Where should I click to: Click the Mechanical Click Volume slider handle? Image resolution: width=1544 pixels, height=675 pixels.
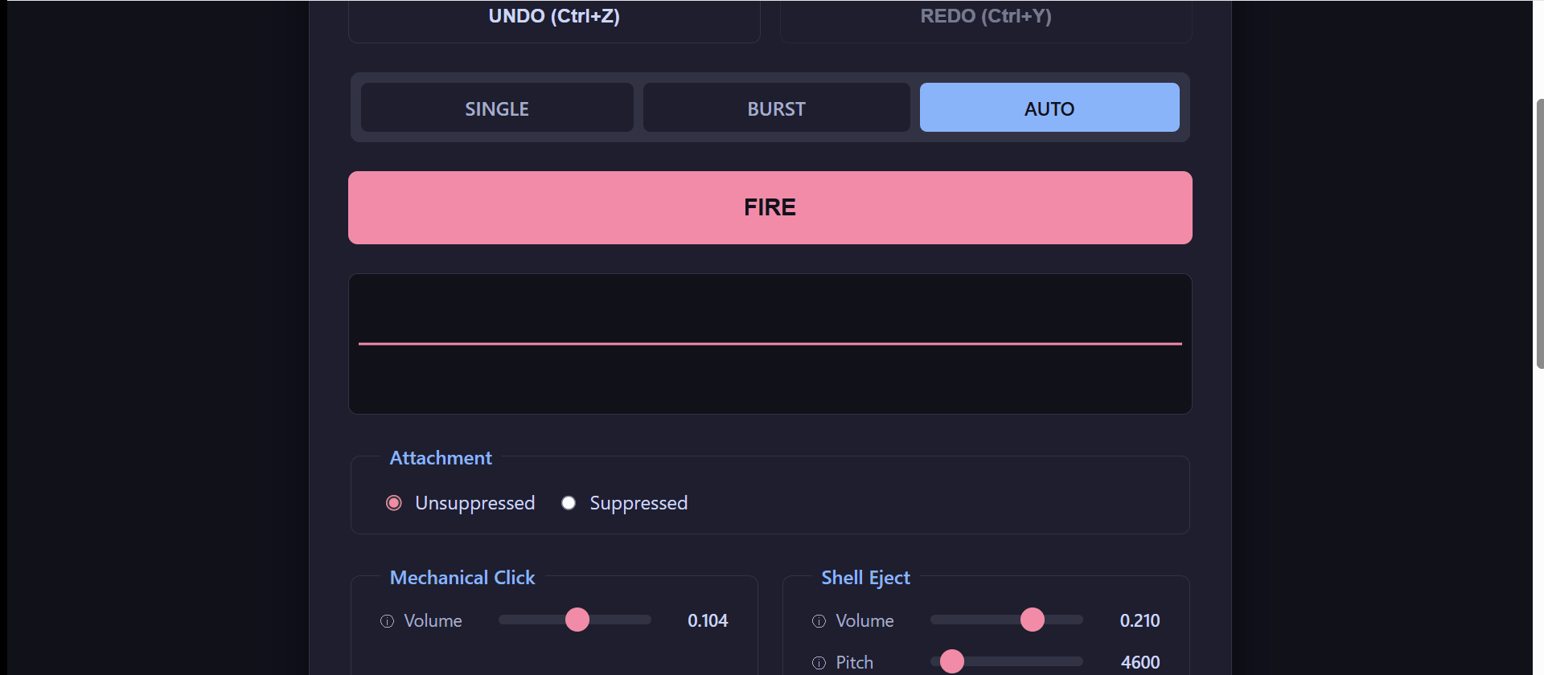coord(577,620)
